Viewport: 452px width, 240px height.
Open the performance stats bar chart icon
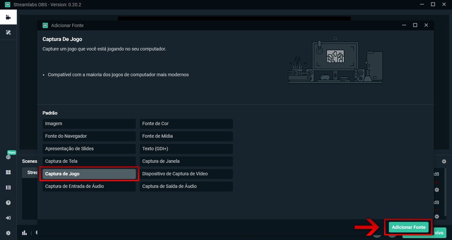pos(24,233)
